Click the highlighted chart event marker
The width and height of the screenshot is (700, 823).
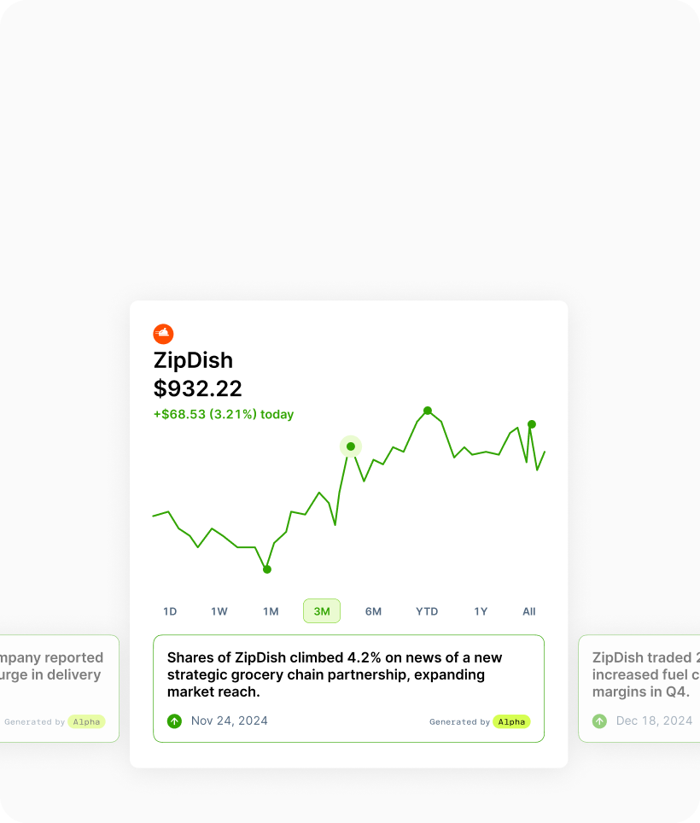tap(351, 447)
